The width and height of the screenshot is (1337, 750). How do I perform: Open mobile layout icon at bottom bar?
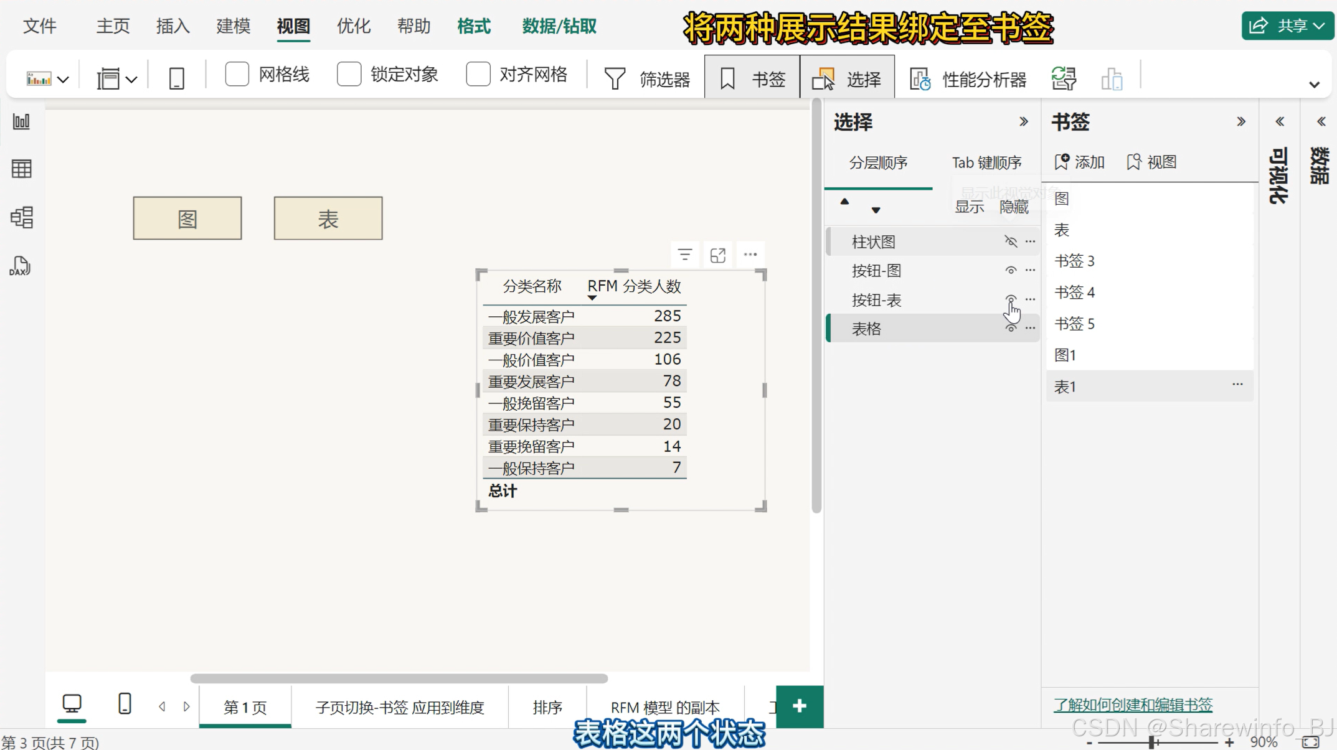pyautogui.click(x=125, y=704)
